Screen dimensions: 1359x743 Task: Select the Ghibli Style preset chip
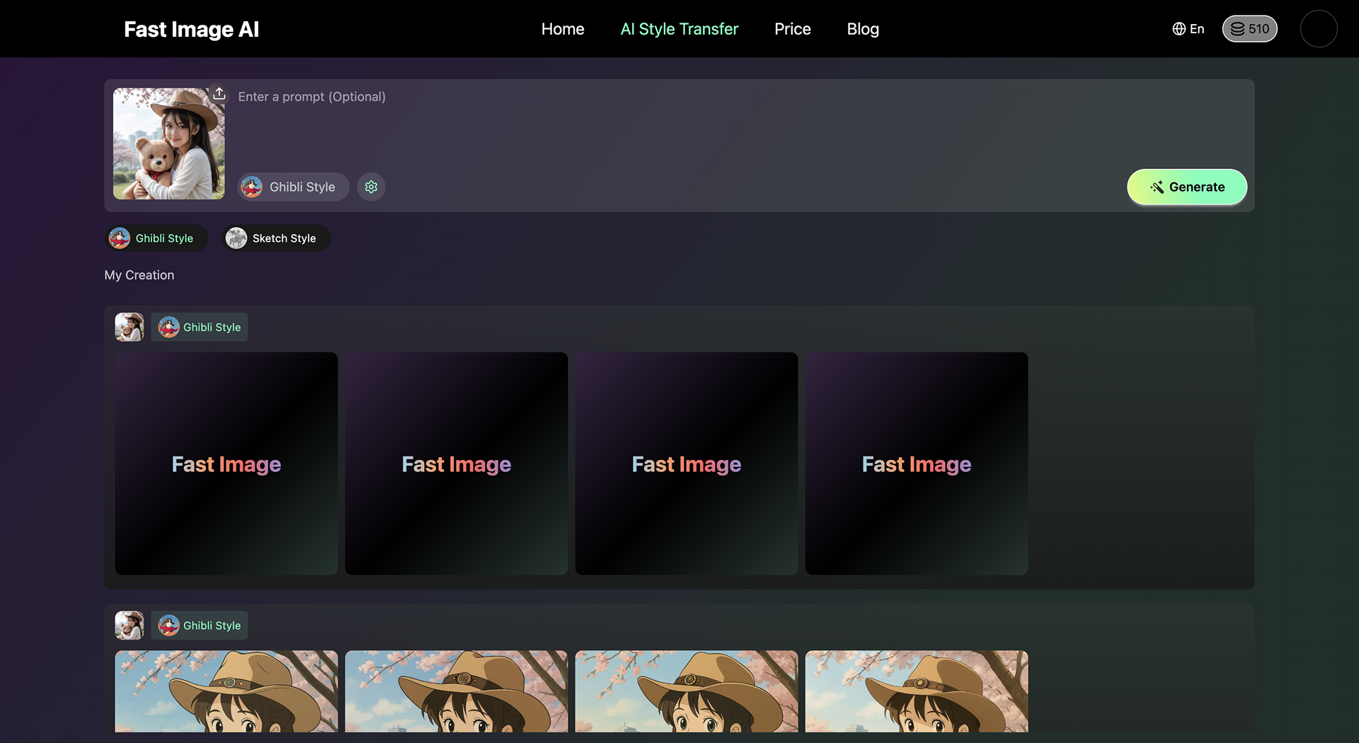click(x=156, y=238)
